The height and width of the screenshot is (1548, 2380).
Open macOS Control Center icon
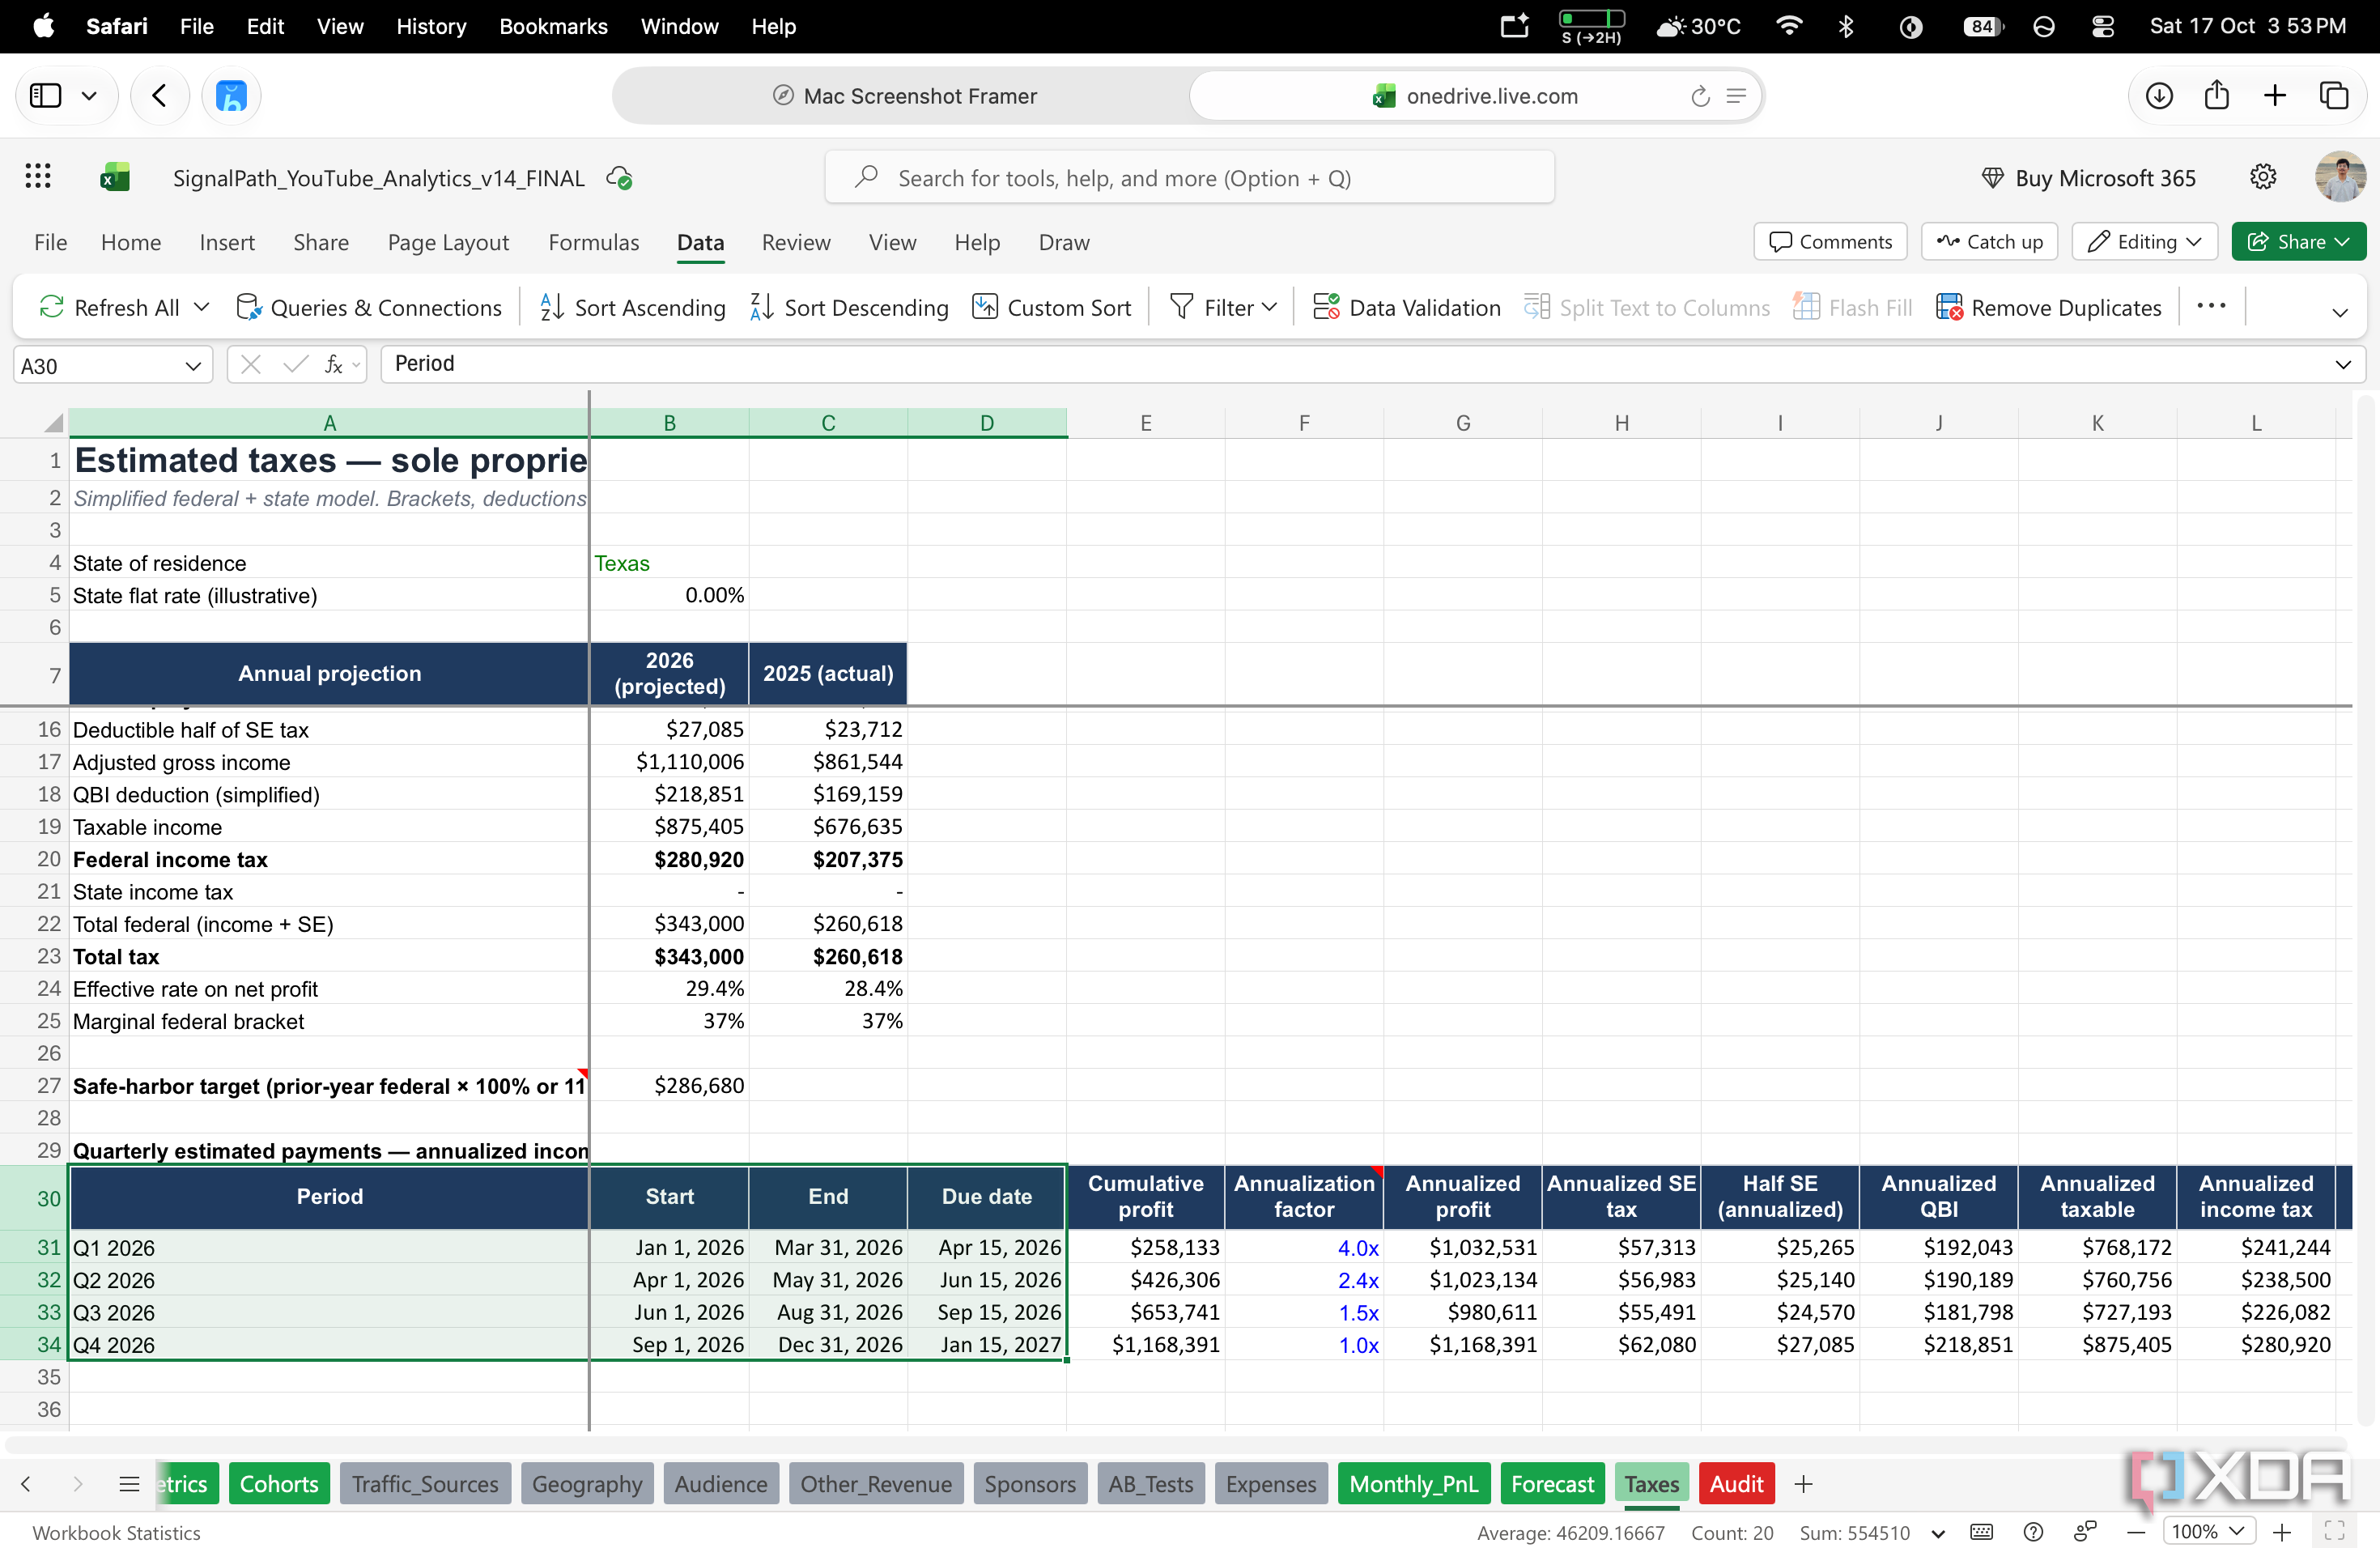click(2102, 26)
